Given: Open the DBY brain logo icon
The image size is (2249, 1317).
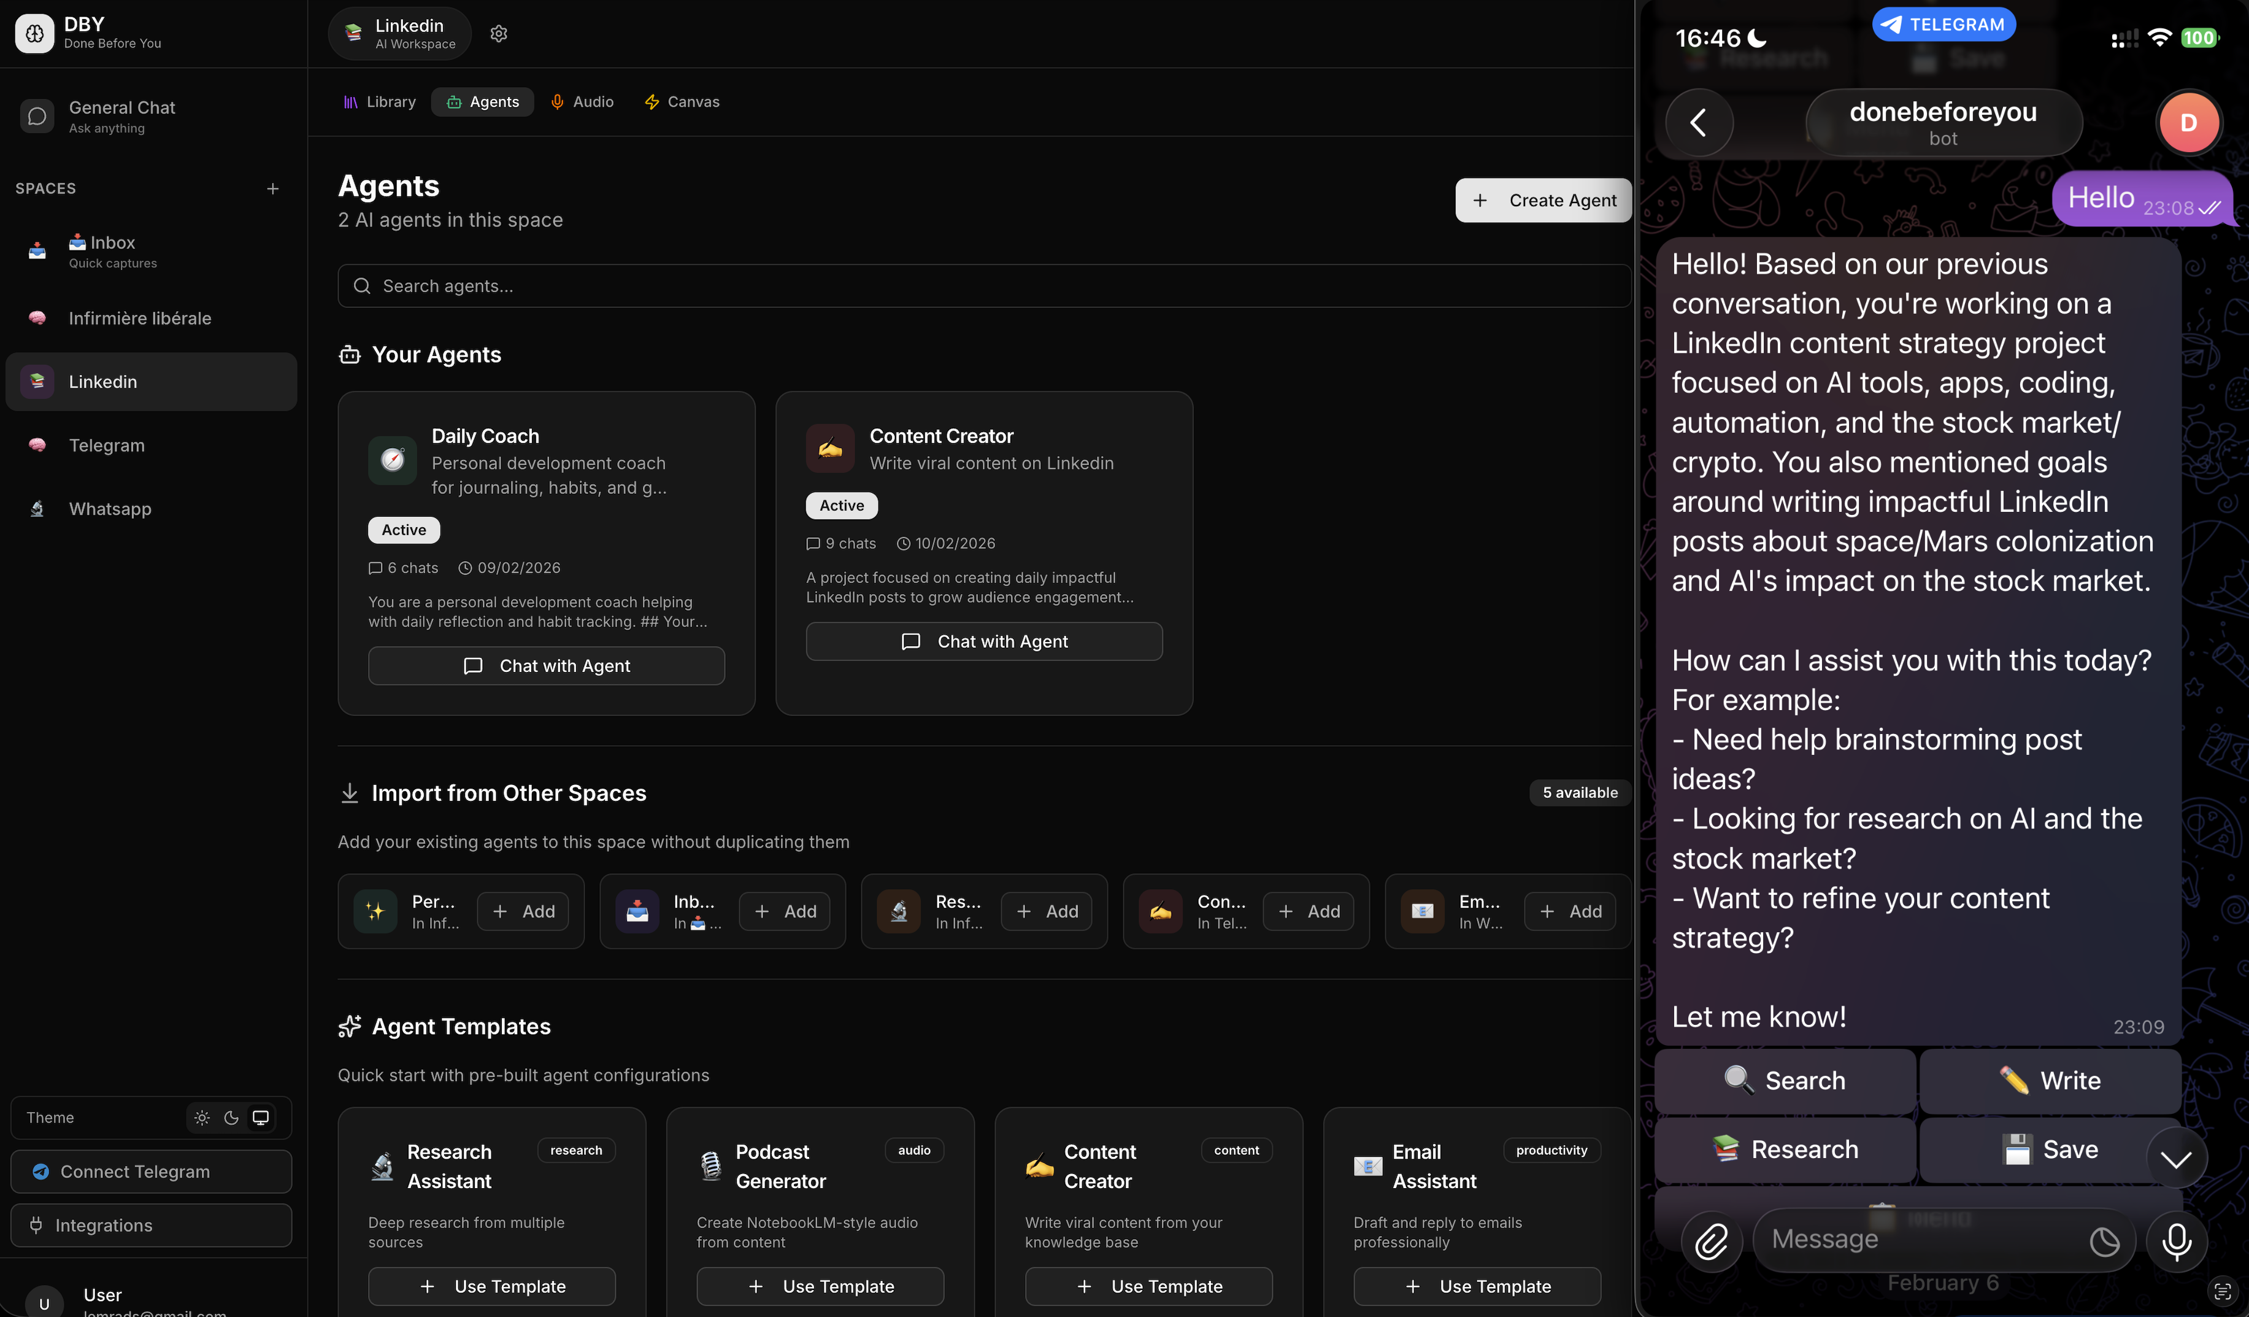Looking at the screenshot, I should 35,33.
